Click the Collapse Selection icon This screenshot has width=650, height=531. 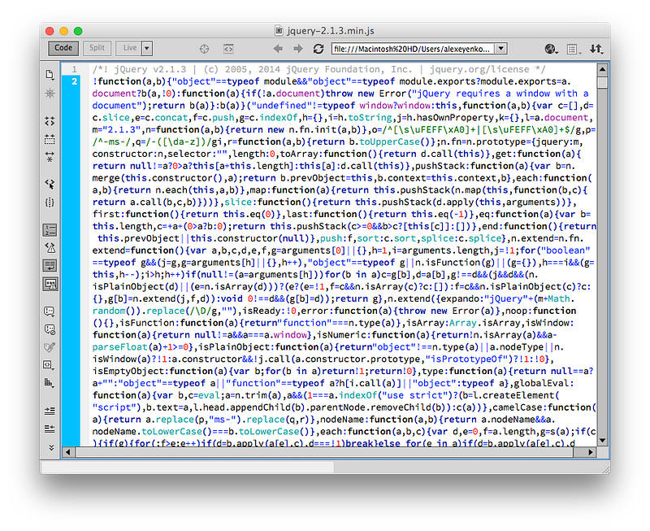coord(50,139)
